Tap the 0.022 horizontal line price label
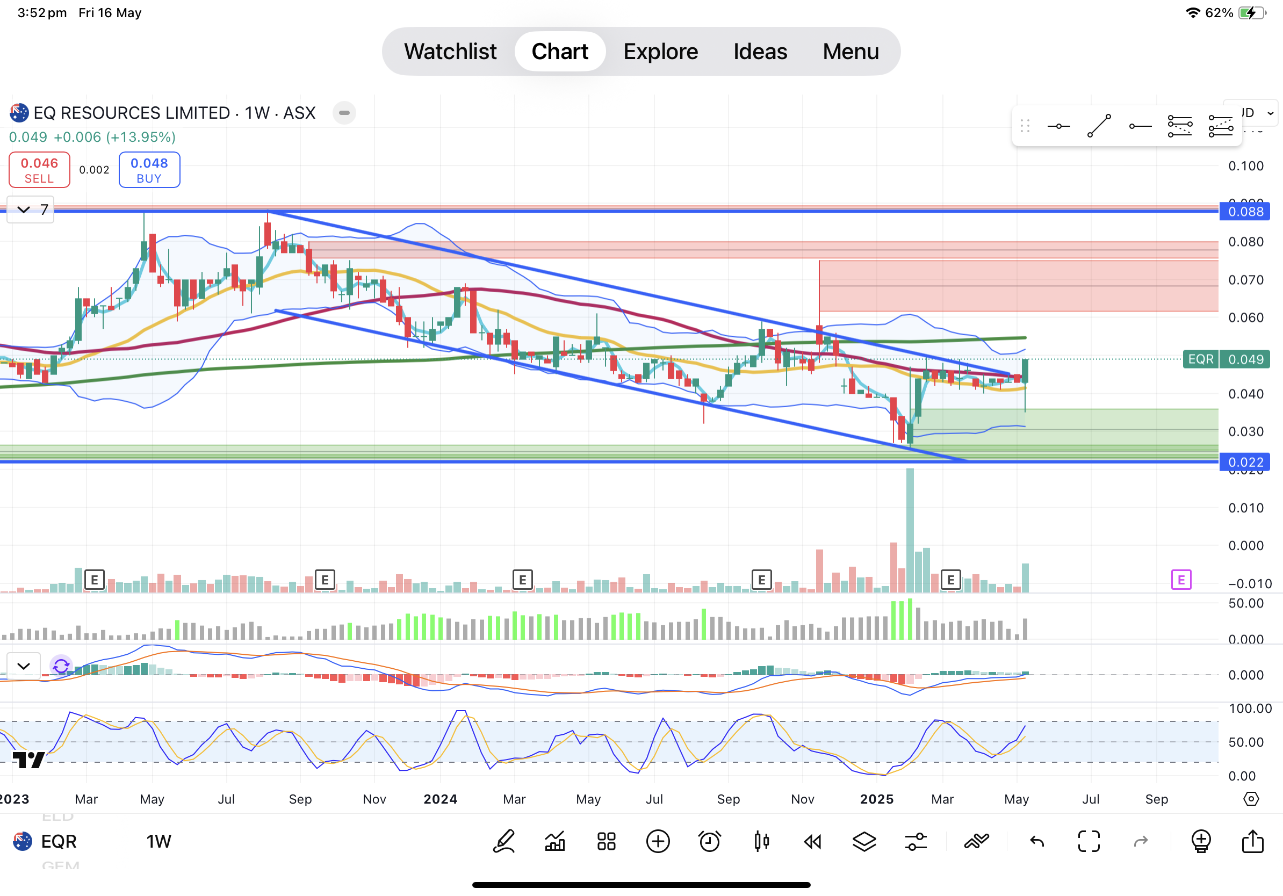The width and height of the screenshot is (1283, 896). pos(1244,463)
